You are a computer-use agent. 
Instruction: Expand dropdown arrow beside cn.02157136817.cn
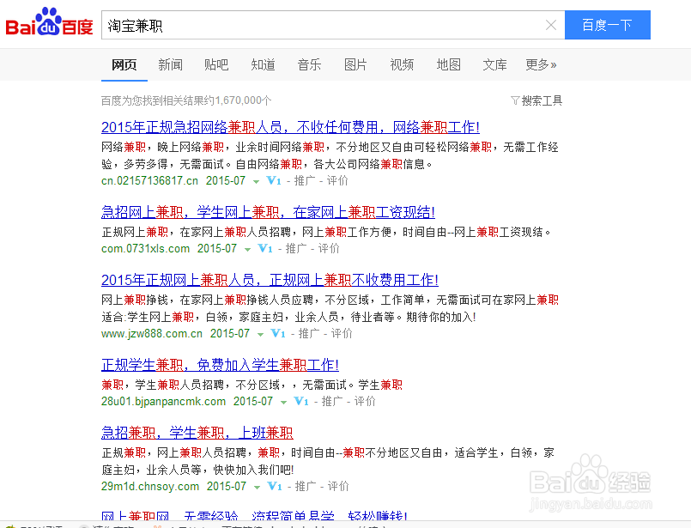click(x=256, y=182)
